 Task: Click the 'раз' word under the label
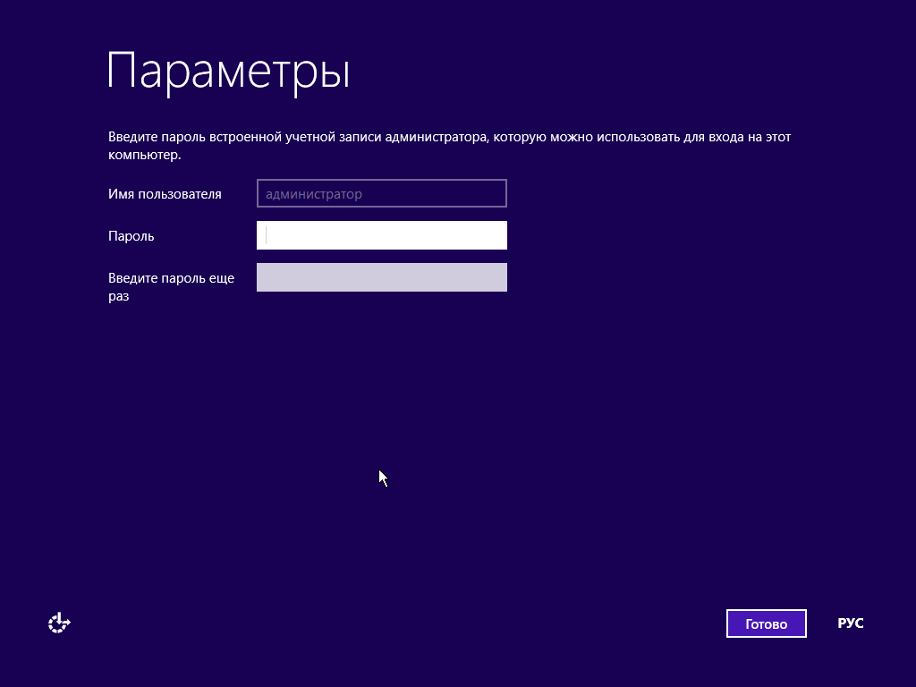[118, 295]
